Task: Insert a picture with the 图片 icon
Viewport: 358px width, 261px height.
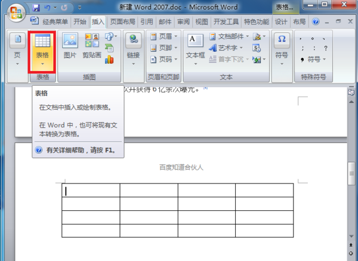Action: tap(70, 46)
